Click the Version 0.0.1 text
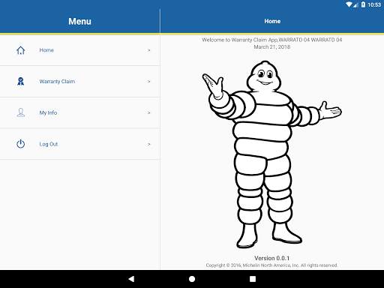This screenshot has width=384, height=288. pyautogui.click(x=272, y=258)
